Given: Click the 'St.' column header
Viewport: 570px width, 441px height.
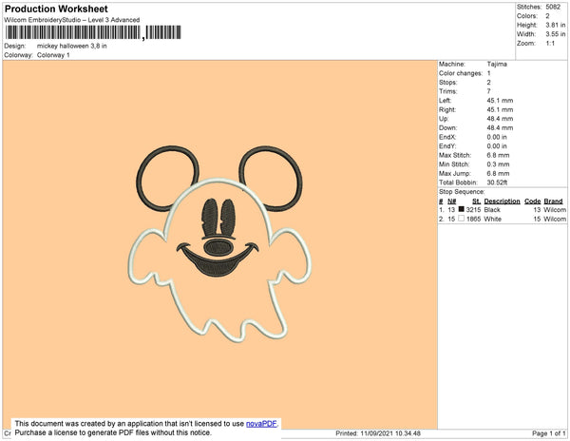Looking at the screenshot, I should click(x=476, y=201).
